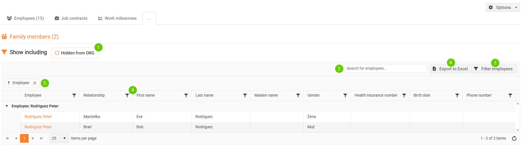Switch to the Job contracts tab
Image resolution: width=522 pixels, height=146 pixels.
coord(71,18)
